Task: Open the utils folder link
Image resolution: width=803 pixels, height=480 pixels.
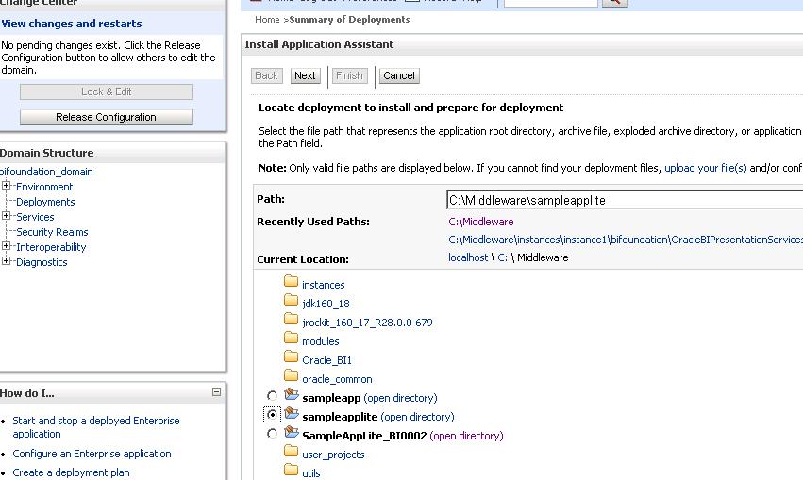Action: (x=310, y=473)
